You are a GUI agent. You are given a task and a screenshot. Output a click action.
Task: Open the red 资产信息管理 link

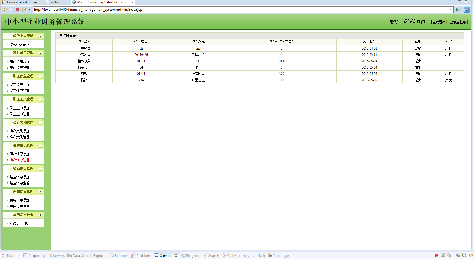20,160
